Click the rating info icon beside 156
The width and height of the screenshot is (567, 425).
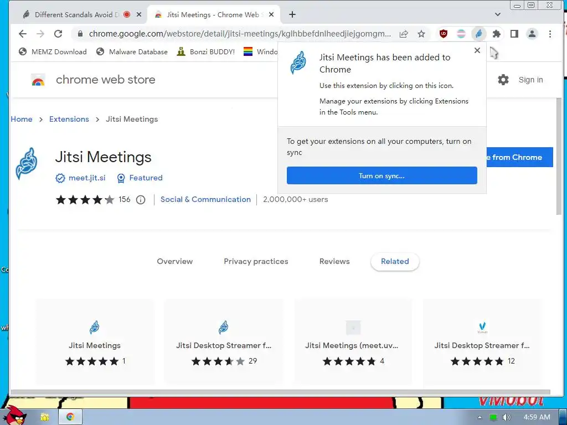point(141,199)
